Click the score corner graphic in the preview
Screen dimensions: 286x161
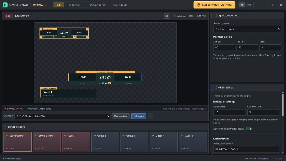pyautogui.click(x=64, y=33)
